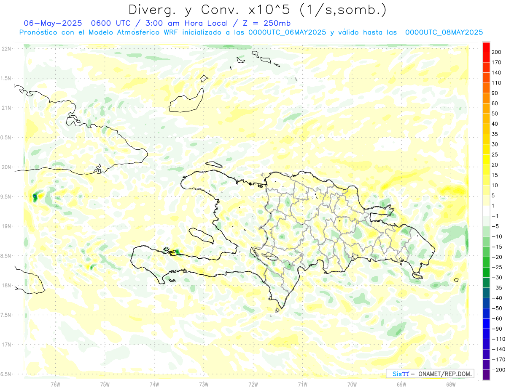The height and width of the screenshot is (390, 506).
Task: Click the longitude label "72W"
Action: pyautogui.click(x=253, y=384)
